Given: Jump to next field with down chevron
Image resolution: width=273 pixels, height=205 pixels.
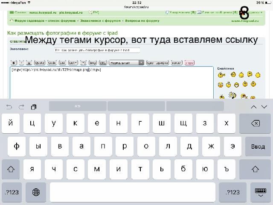Looking at the screenshot, I should [x=264, y=107].
